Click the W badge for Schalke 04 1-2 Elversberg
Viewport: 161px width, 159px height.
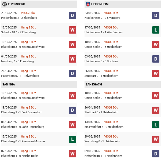pos(72,30)
